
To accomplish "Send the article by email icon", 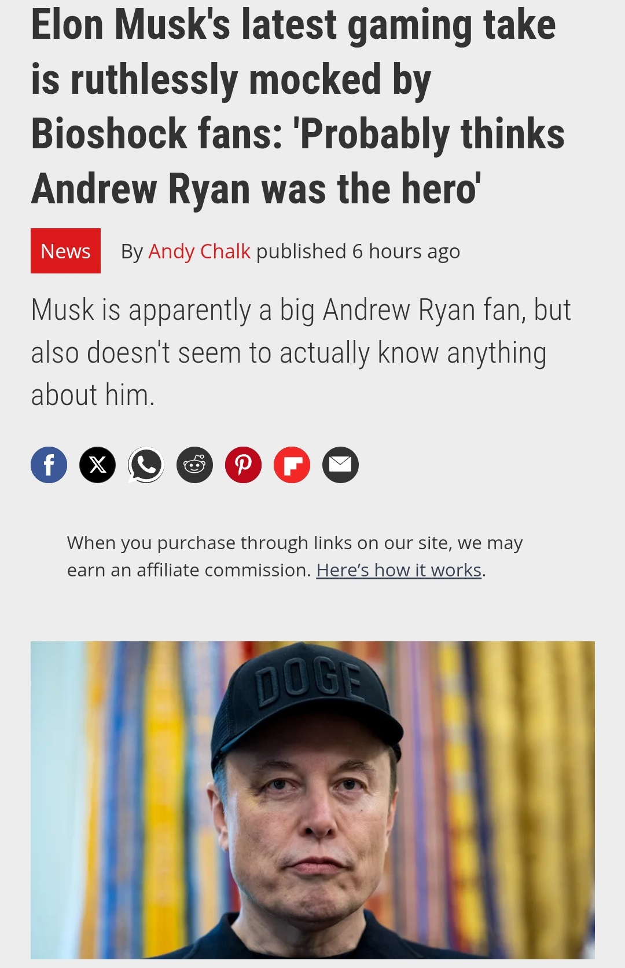I will (340, 465).
